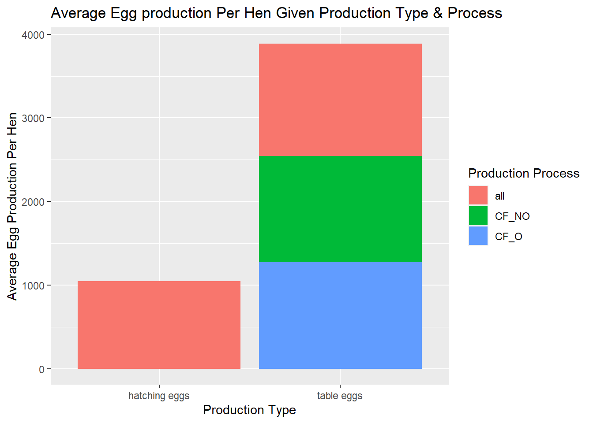
Task: Click the green CF_NO legend swatch
Action: 478,215
